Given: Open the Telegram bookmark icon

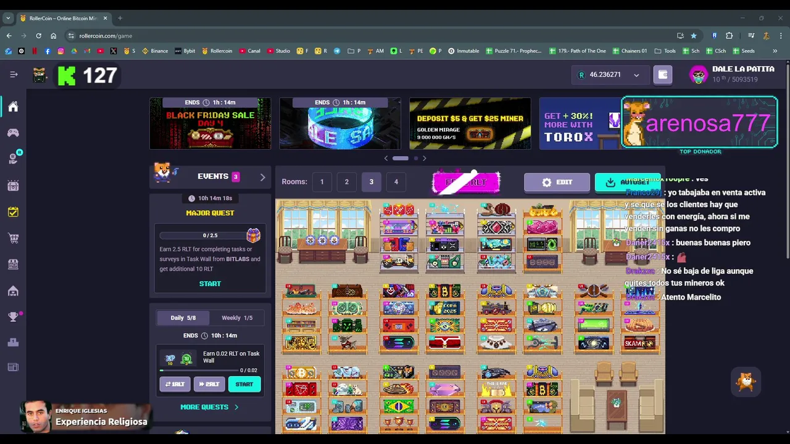Looking at the screenshot, I should (337, 51).
